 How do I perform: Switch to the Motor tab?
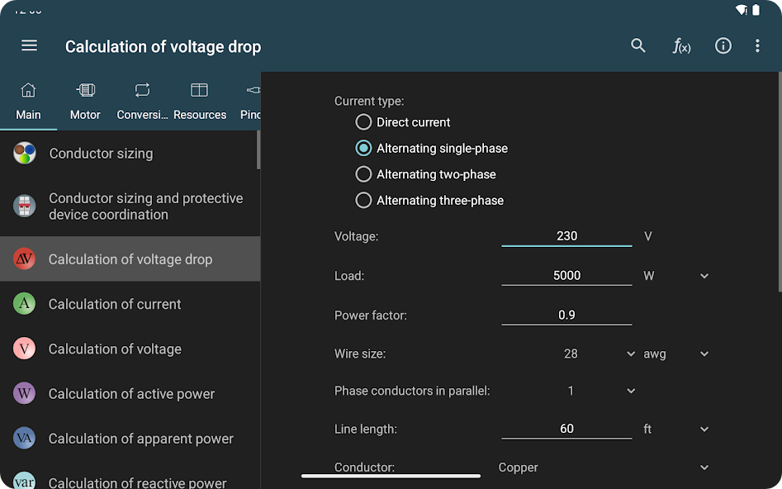tap(85, 102)
